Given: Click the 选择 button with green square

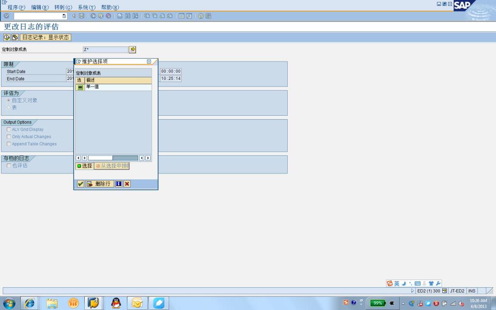Looking at the screenshot, I should pos(84,166).
